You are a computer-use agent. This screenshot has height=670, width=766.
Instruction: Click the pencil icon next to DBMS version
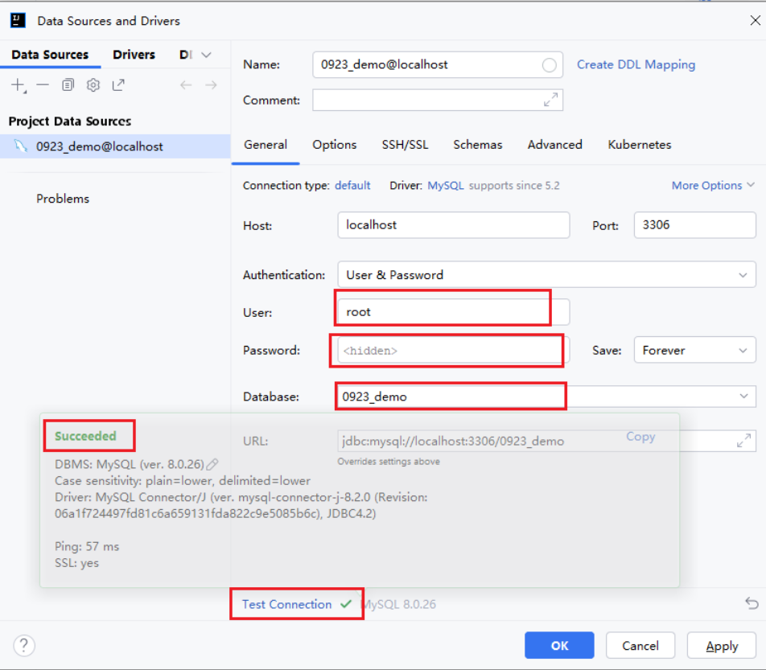pos(212,464)
